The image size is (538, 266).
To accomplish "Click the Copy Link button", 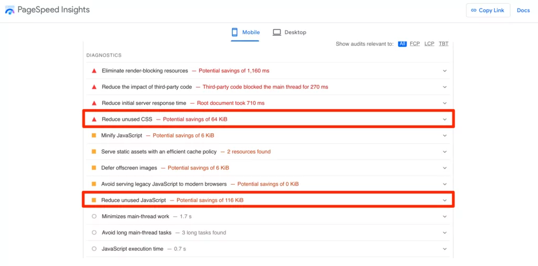I will click(488, 10).
